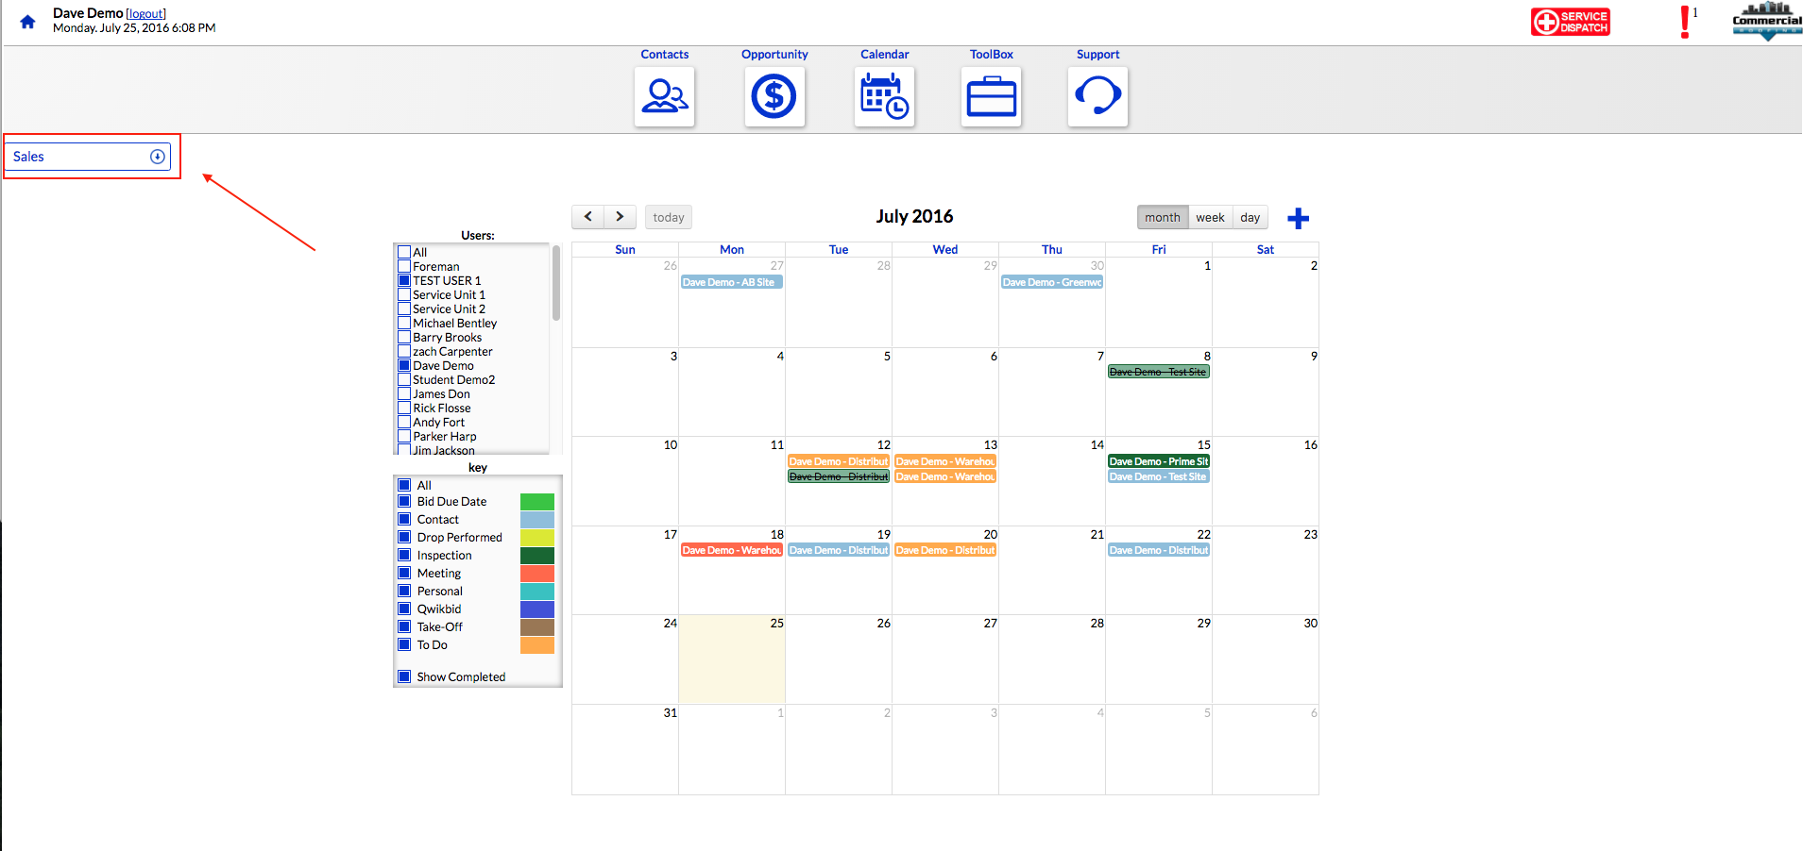Switch to week view

click(x=1209, y=218)
